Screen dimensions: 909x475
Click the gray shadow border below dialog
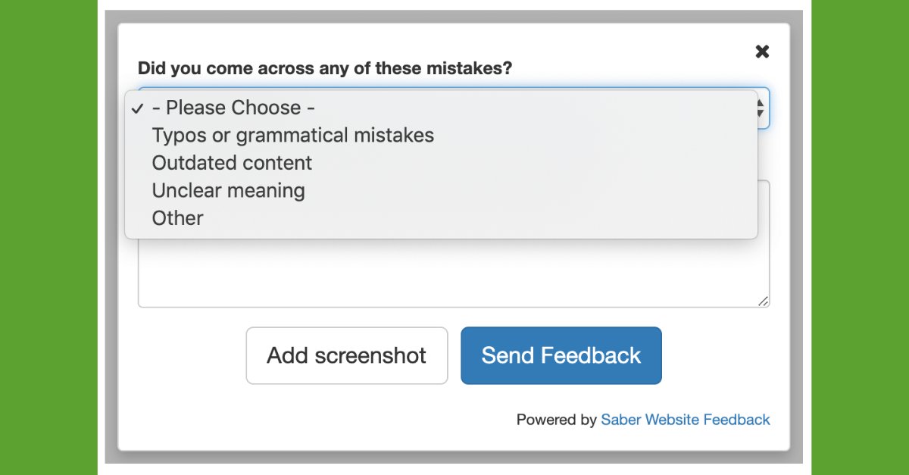(454, 458)
